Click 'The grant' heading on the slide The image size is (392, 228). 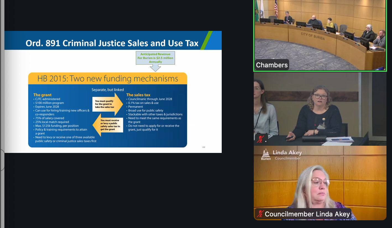coord(43,95)
